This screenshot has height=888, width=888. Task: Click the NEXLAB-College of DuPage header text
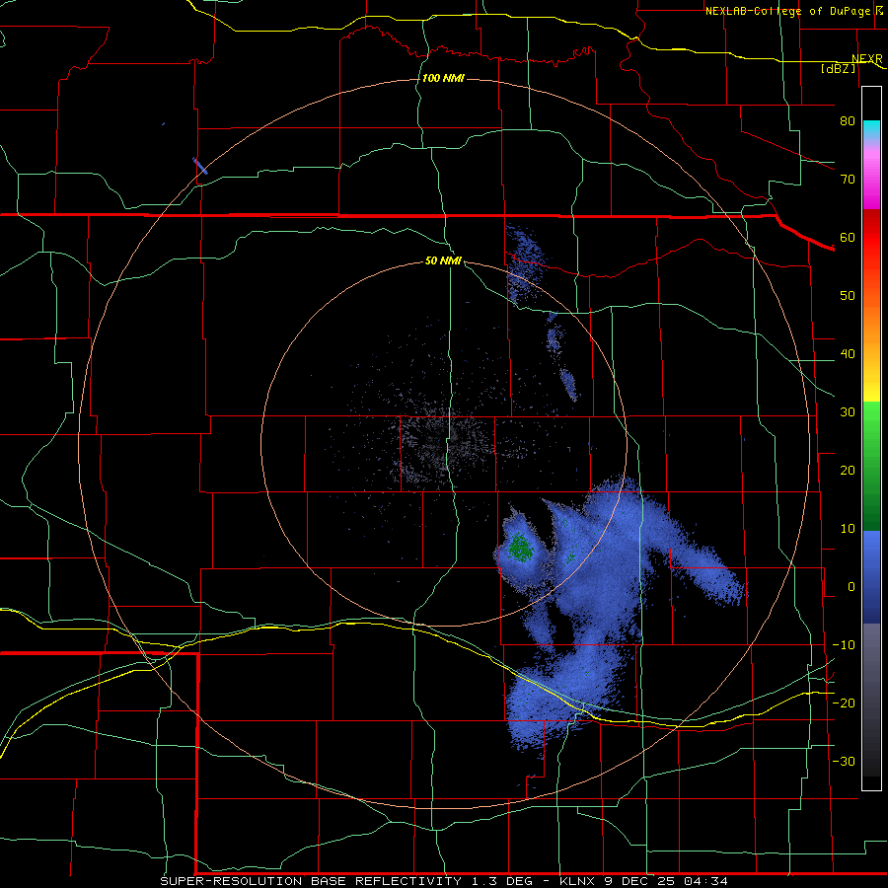[x=787, y=11]
